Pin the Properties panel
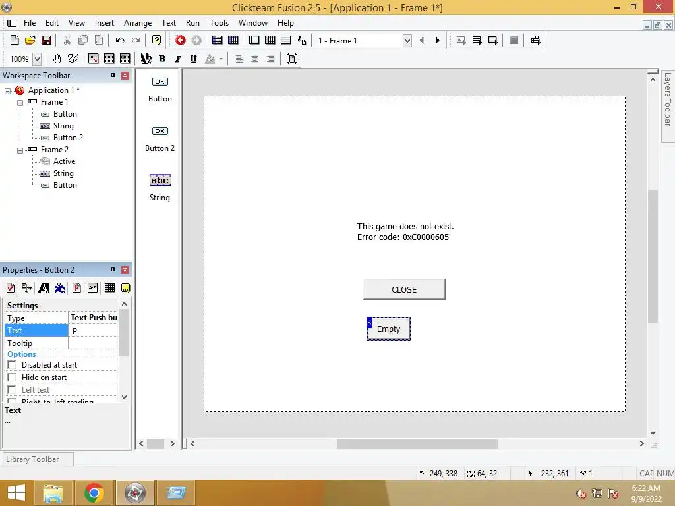The height and width of the screenshot is (506, 675). coord(113,270)
